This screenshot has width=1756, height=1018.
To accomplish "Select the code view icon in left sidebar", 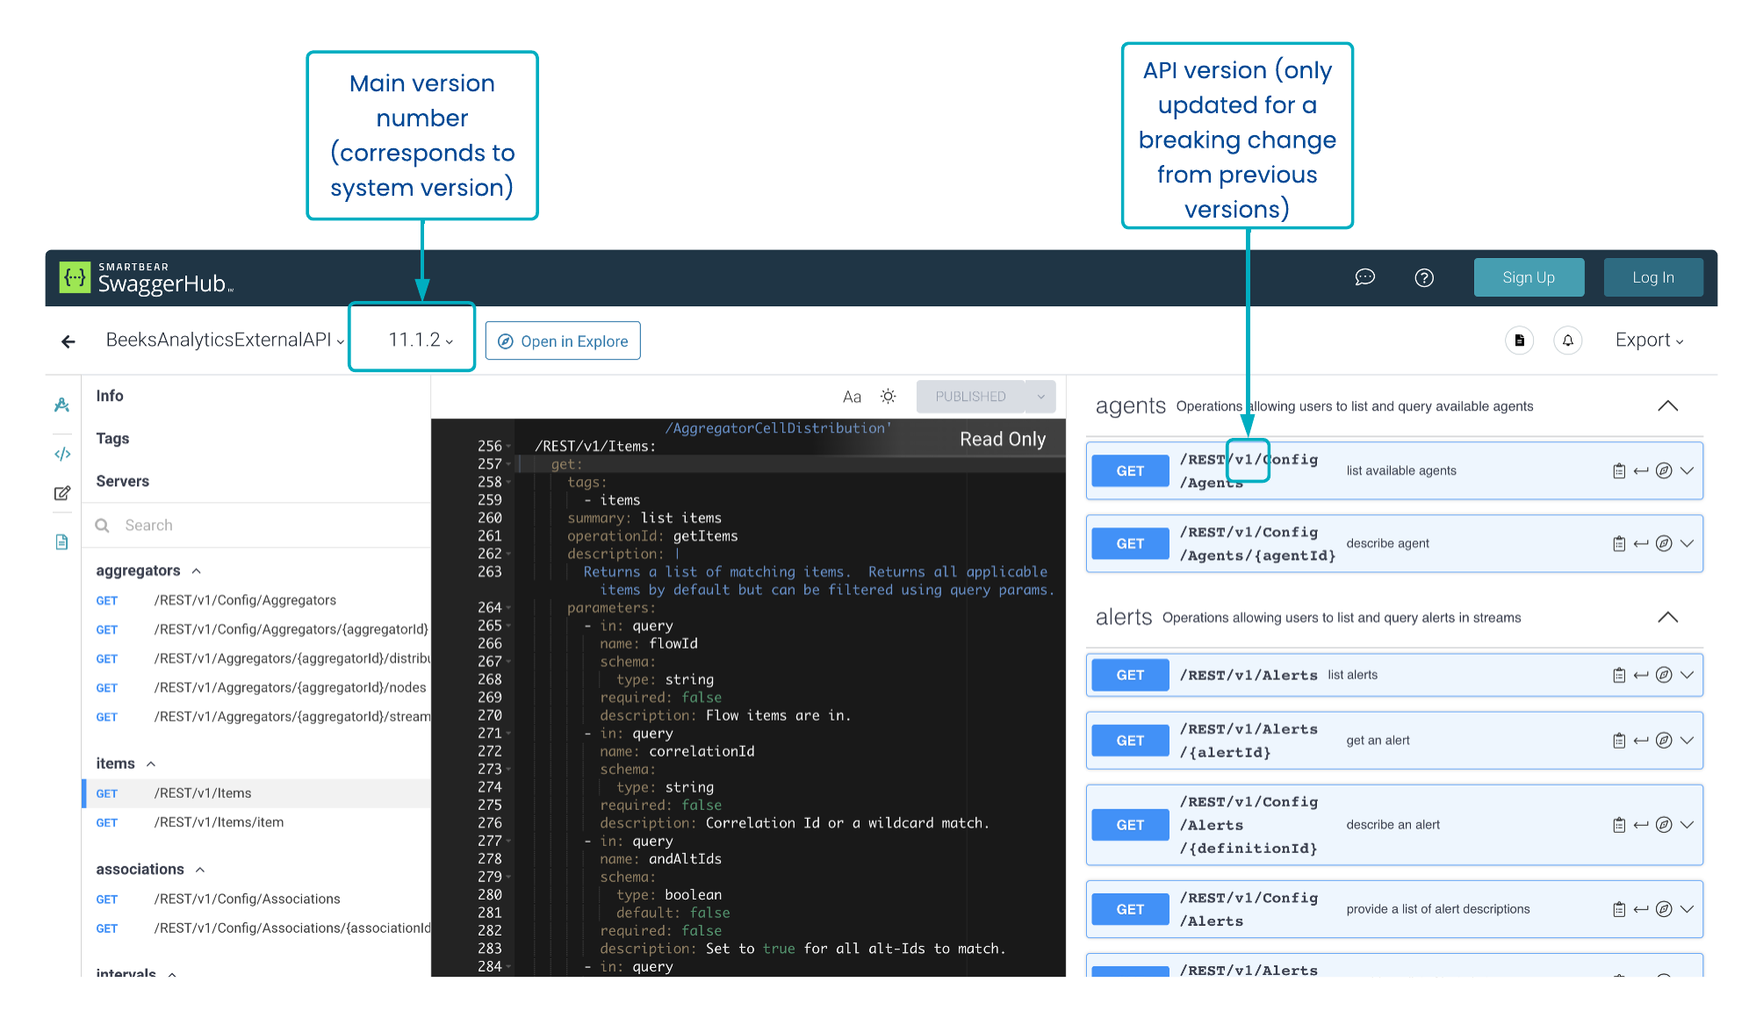I will [x=61, y=454].
